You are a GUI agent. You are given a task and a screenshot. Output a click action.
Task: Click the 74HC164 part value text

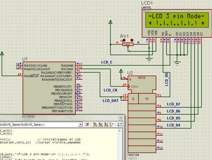click(x=133, y=155)
